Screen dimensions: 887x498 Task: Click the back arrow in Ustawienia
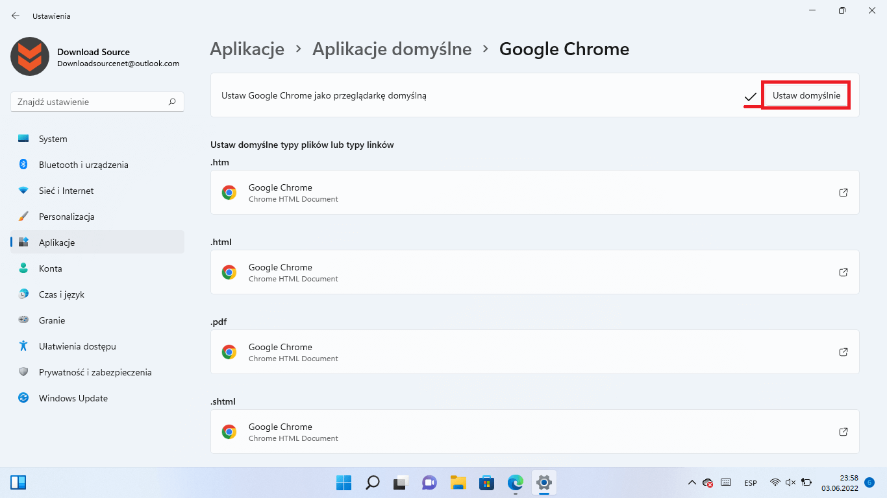[x=16, y=16]
